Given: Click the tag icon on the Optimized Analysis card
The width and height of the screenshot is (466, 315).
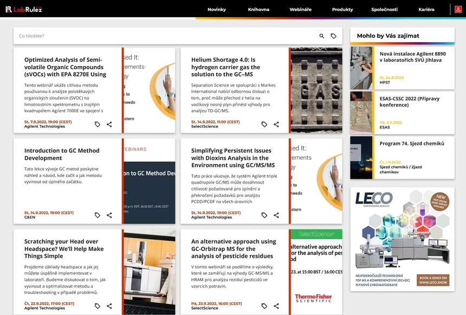Looking at the screenshot, I should pyautogui.click(x=98, y=124).
